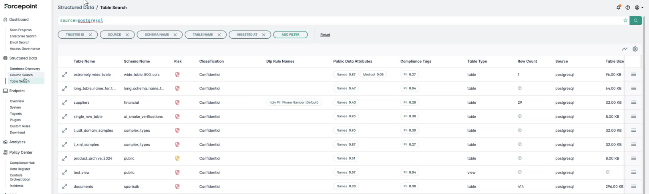Click the source=postgresql search field
This screenshot has width=649, height=194.
[320, 20]
